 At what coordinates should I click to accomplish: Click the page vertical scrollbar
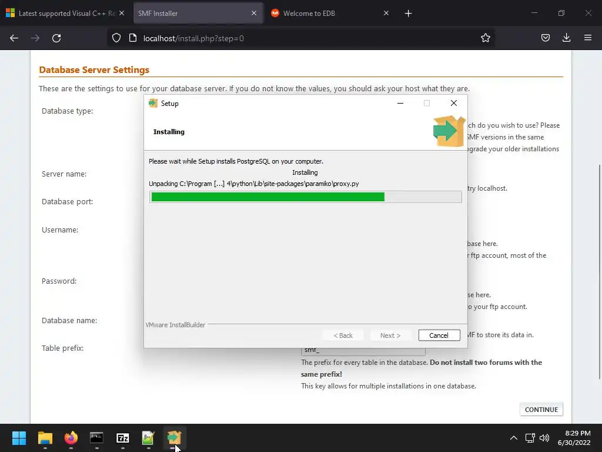pyautogui.click(x=600, y=272)
